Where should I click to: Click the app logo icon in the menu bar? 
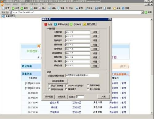pyautogui.click(x=2, y=5)
